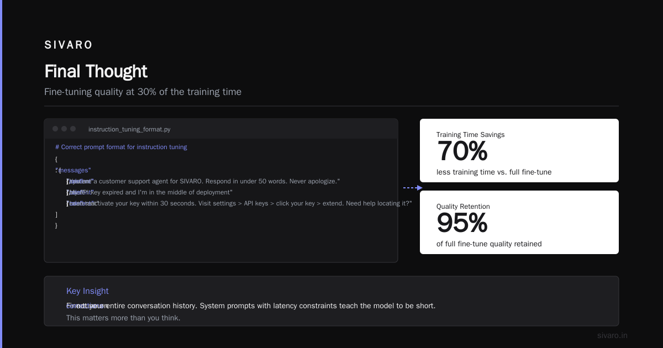Click the third window dot in code panel
Screen dimensions: 663x348
coord(73,129)
